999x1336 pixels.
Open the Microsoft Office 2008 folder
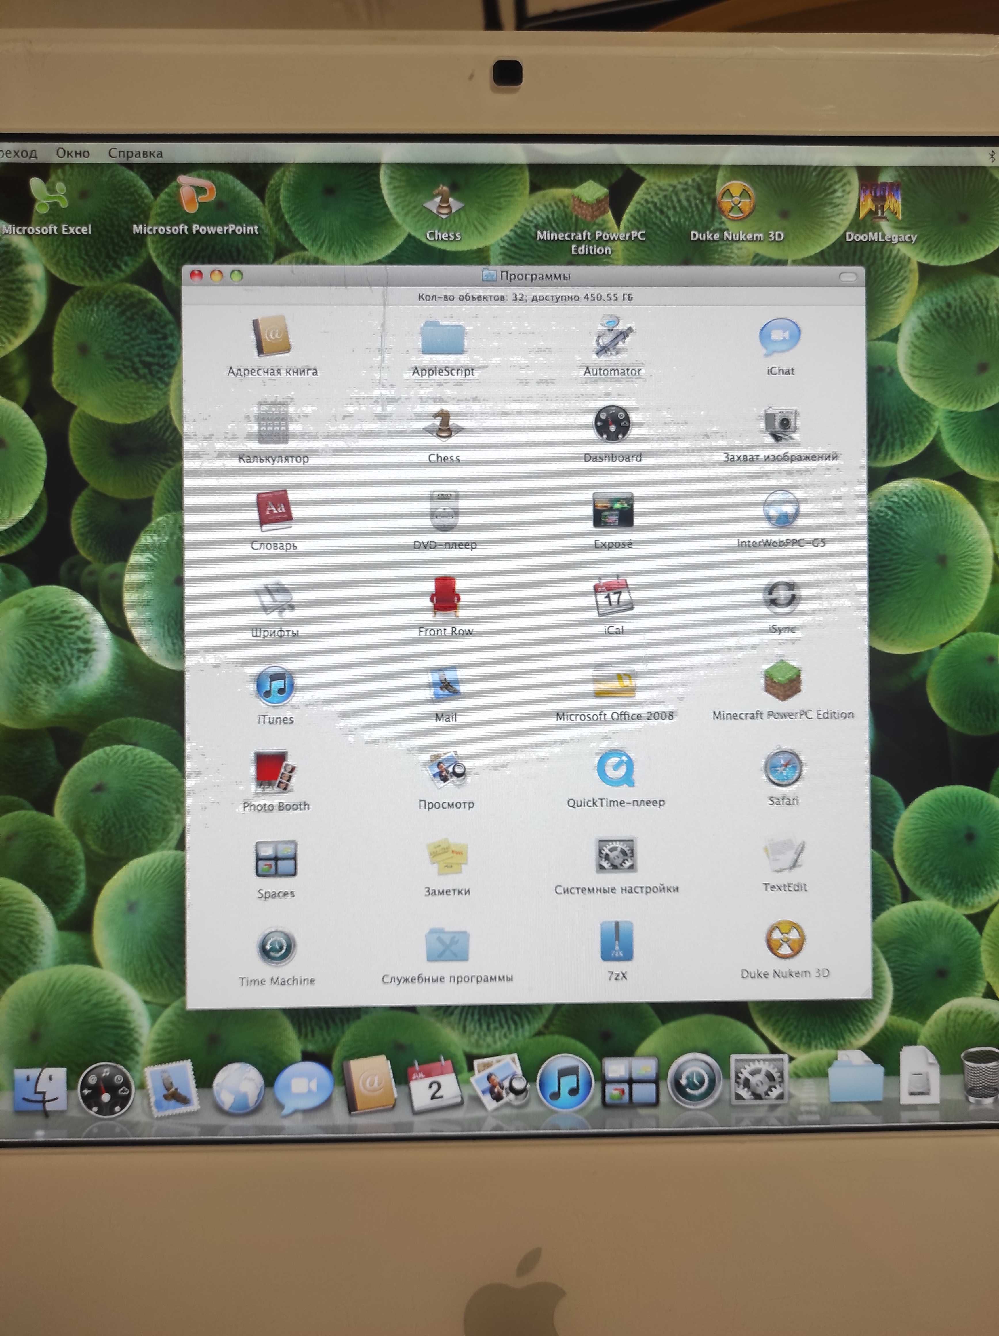pyautogui.click(x=615, y=682)
